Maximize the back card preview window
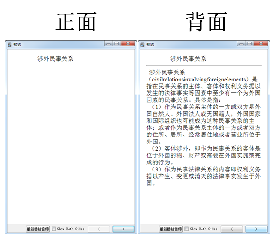272x234 pixels. pos(250,44)
